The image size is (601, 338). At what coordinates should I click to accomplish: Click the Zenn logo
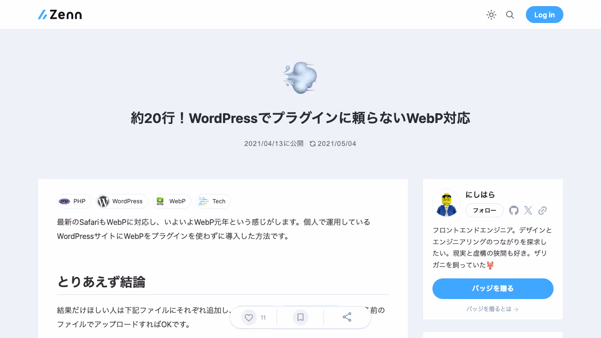pos(59,15)
